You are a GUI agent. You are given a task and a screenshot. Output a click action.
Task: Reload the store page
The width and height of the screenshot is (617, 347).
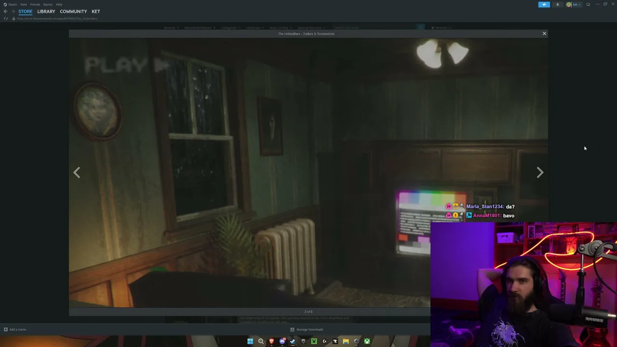tap(6, 18)
